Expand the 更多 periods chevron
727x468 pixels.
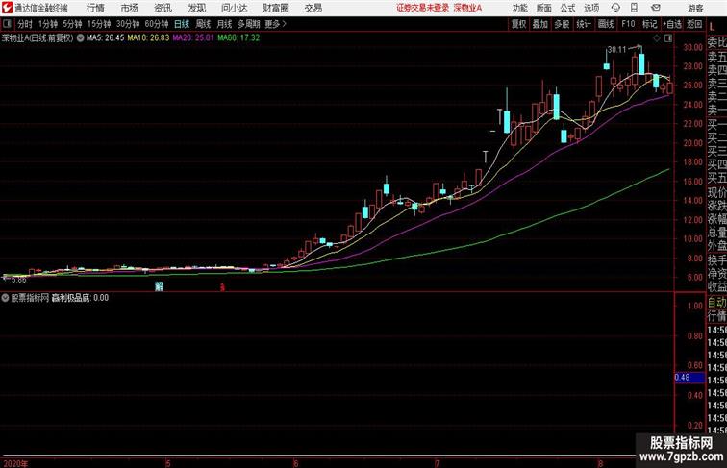coord(285,24)
